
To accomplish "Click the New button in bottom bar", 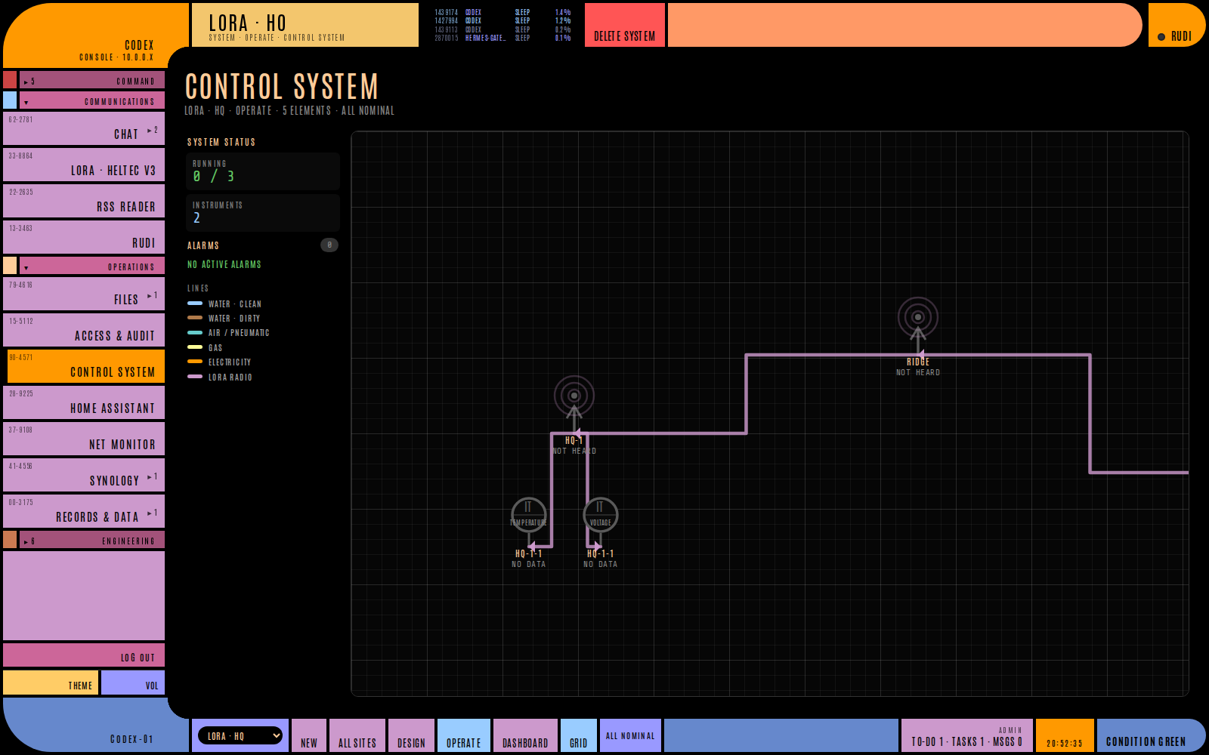I will coord(309,735).
